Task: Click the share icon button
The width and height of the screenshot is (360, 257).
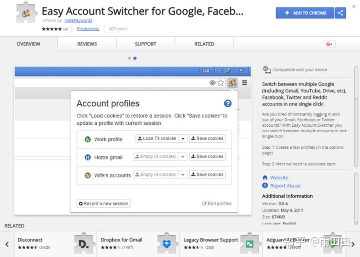Action: [x=340, y=13]
